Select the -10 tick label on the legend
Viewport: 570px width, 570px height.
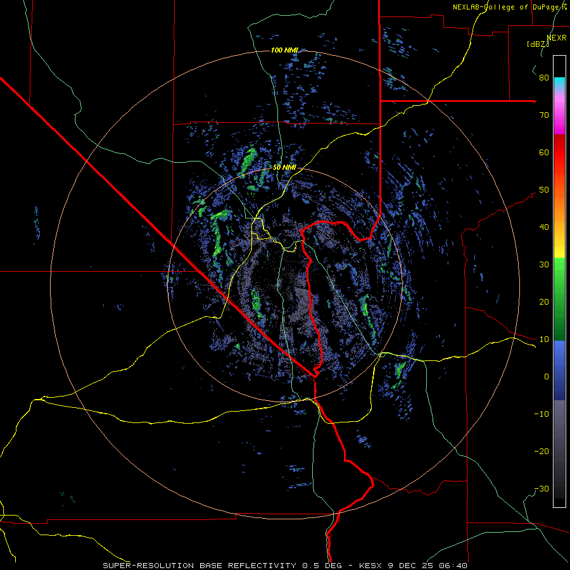541,414
